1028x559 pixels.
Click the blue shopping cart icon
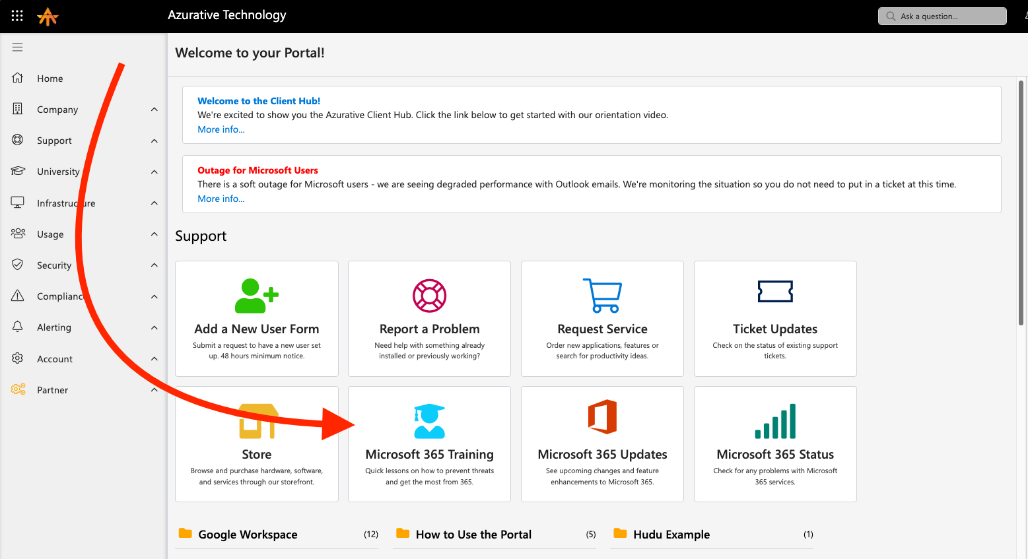pyautogui.click(x=602, y=296)
